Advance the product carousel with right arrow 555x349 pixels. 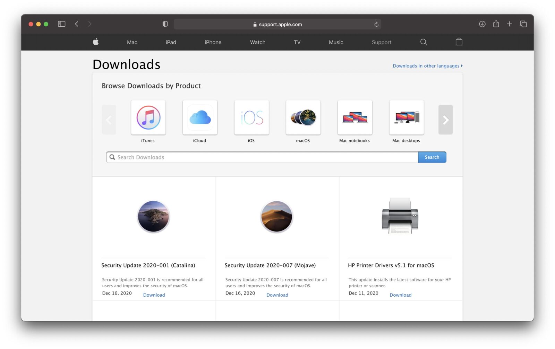[x=446, y=120]
